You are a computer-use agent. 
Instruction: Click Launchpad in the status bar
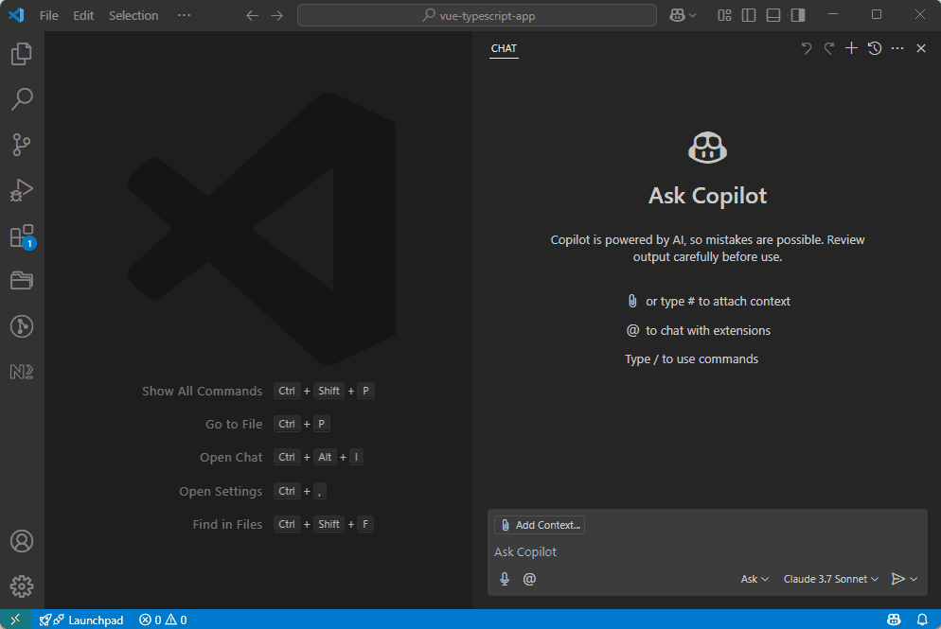coord(81,620)
